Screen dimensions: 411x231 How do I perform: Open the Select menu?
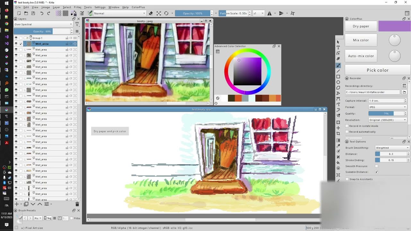67,7
